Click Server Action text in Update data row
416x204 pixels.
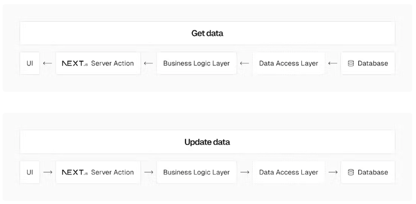[x=112, y=172]
